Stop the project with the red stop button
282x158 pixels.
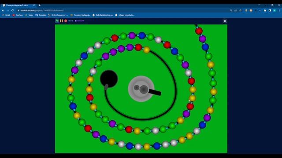[x=66, y=21]
